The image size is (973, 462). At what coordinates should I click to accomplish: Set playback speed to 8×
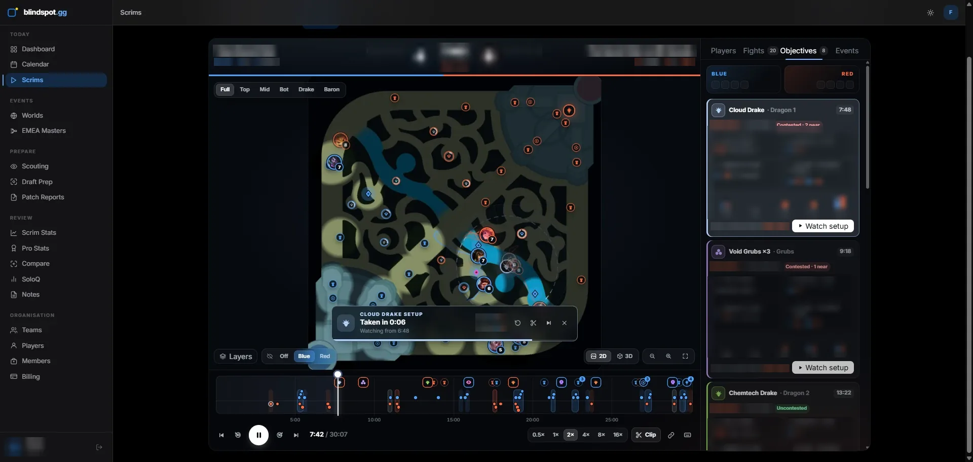(x=602, y=435)
